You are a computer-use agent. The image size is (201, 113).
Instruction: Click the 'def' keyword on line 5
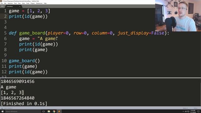pos(13,33)
